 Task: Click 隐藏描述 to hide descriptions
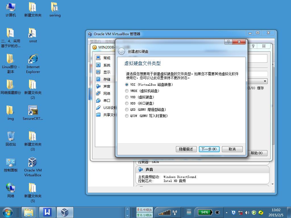tap(186, 149)
